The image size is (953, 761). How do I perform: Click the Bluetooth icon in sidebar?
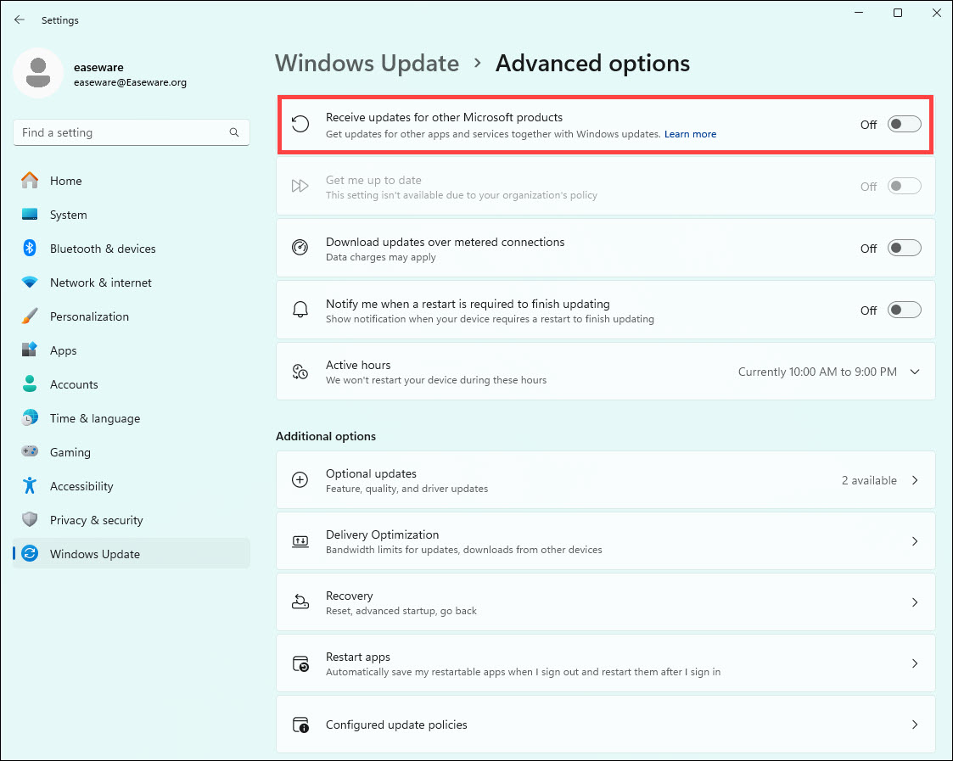pyautogui.click(x=30, y=248)
